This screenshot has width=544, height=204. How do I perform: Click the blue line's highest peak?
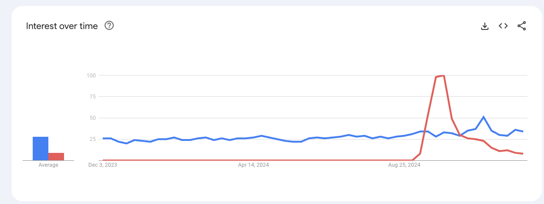483,117
